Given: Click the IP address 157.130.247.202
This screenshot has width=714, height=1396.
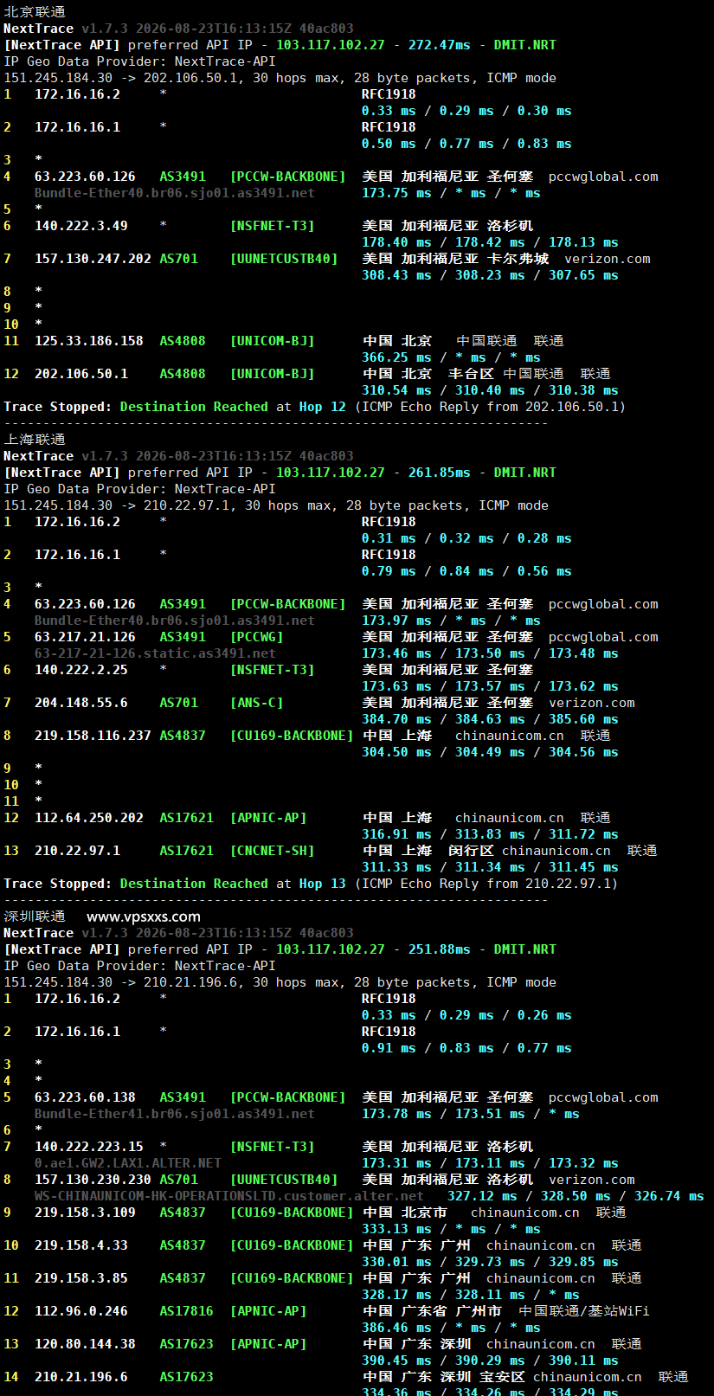Looking at the screenshot, I should pyautogui.click(x=93, y=259).
